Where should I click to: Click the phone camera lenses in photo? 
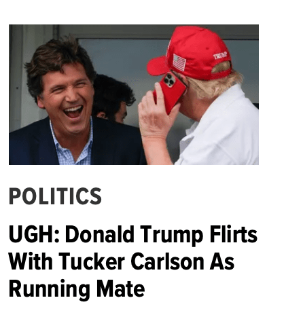pos(169,80)
